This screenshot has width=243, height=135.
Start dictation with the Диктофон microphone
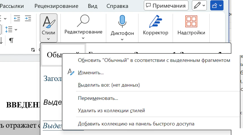tap(122, 21)
